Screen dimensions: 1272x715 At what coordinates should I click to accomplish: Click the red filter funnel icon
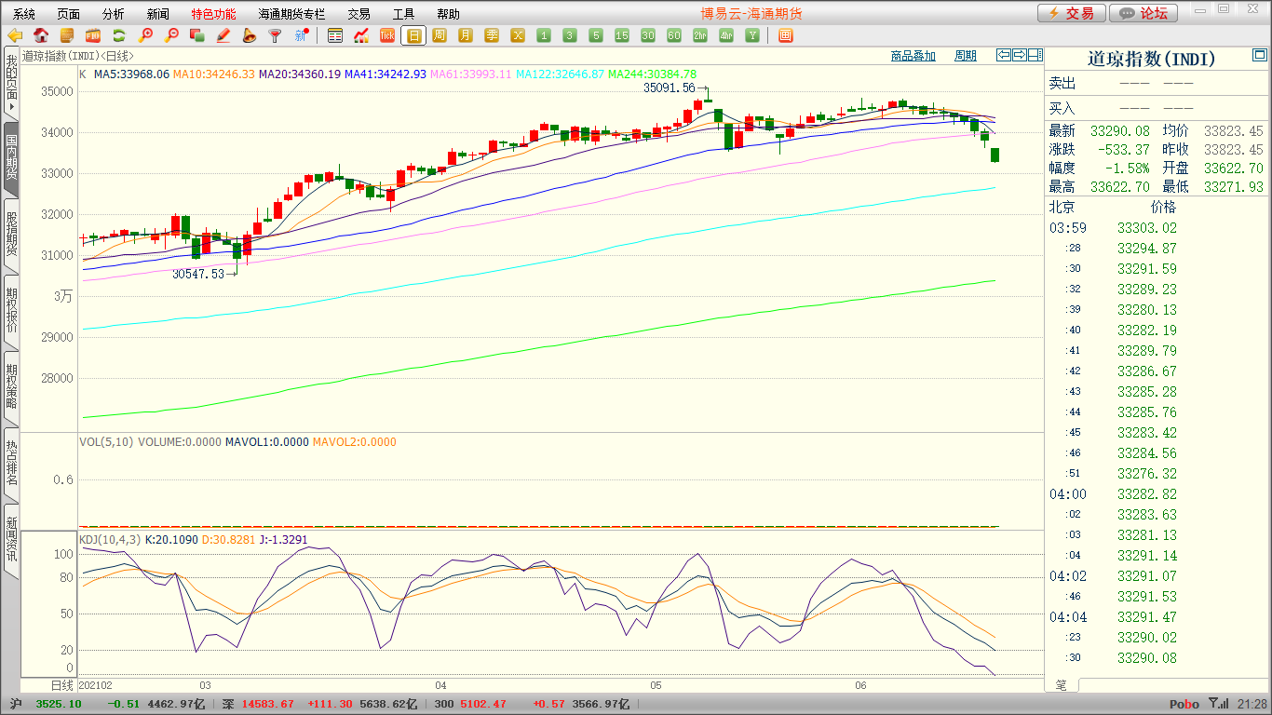click(276, 35)
